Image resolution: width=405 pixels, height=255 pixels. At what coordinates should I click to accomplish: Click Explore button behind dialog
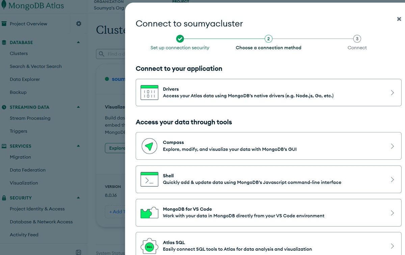click(x=115, y=148)
